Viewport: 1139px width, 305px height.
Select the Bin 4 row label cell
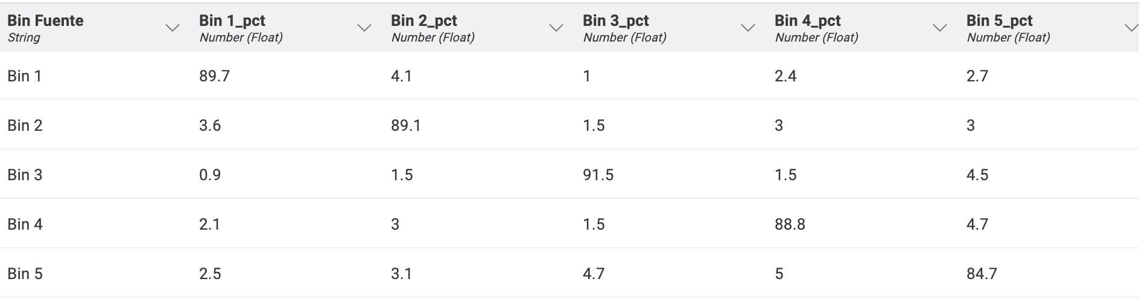(96, 224)
